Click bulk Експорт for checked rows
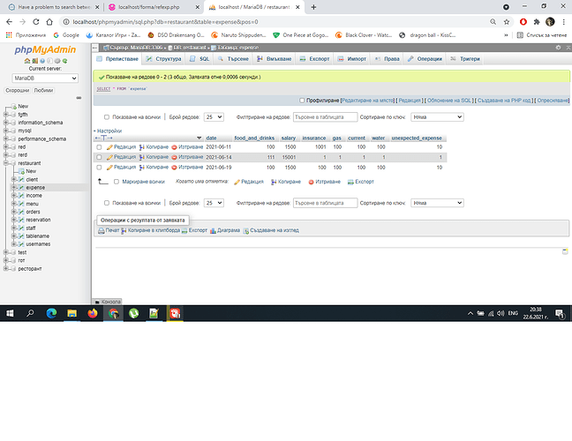The width and height of the screenshot is (572, 441). [361, 182]
